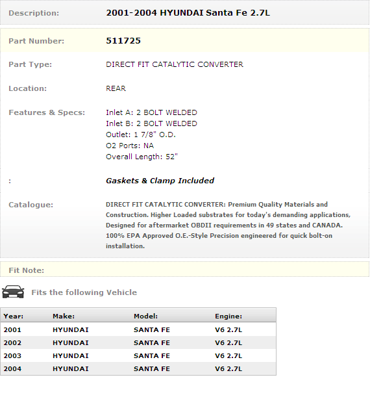Select the 2003 HYUNDAI SANTA FE row
The image size is (370, 412).
[138, 355]
